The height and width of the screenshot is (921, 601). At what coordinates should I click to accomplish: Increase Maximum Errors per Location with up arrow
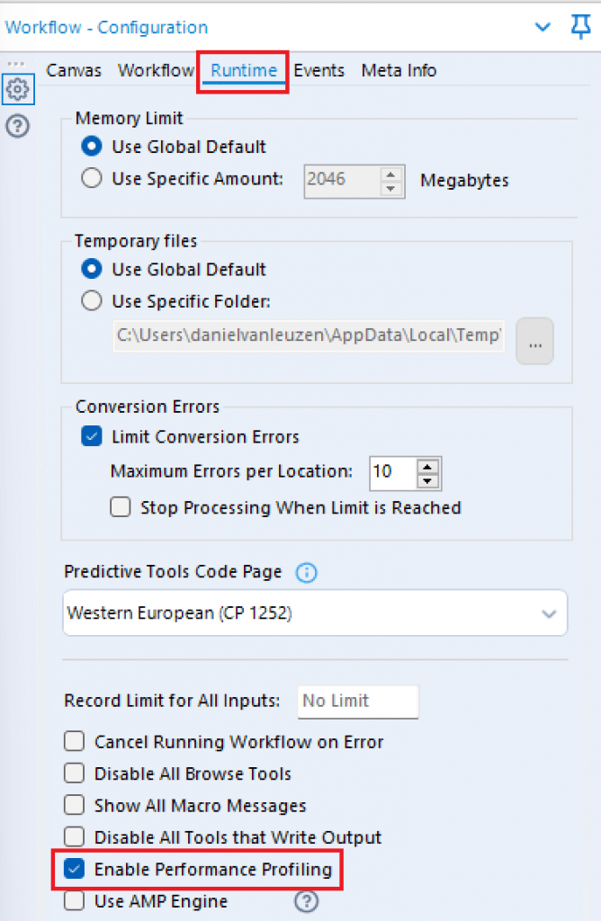(429, 465)
